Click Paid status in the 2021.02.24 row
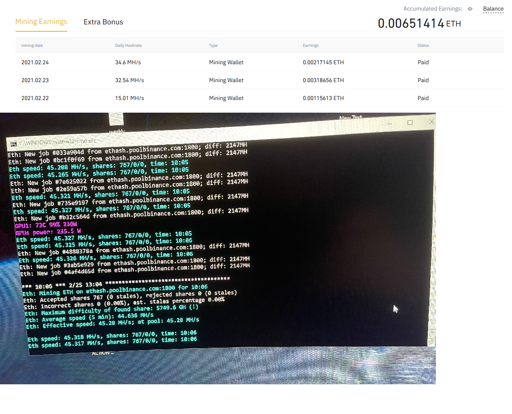Viewport: 512px width, 414px height. (423, 62)
